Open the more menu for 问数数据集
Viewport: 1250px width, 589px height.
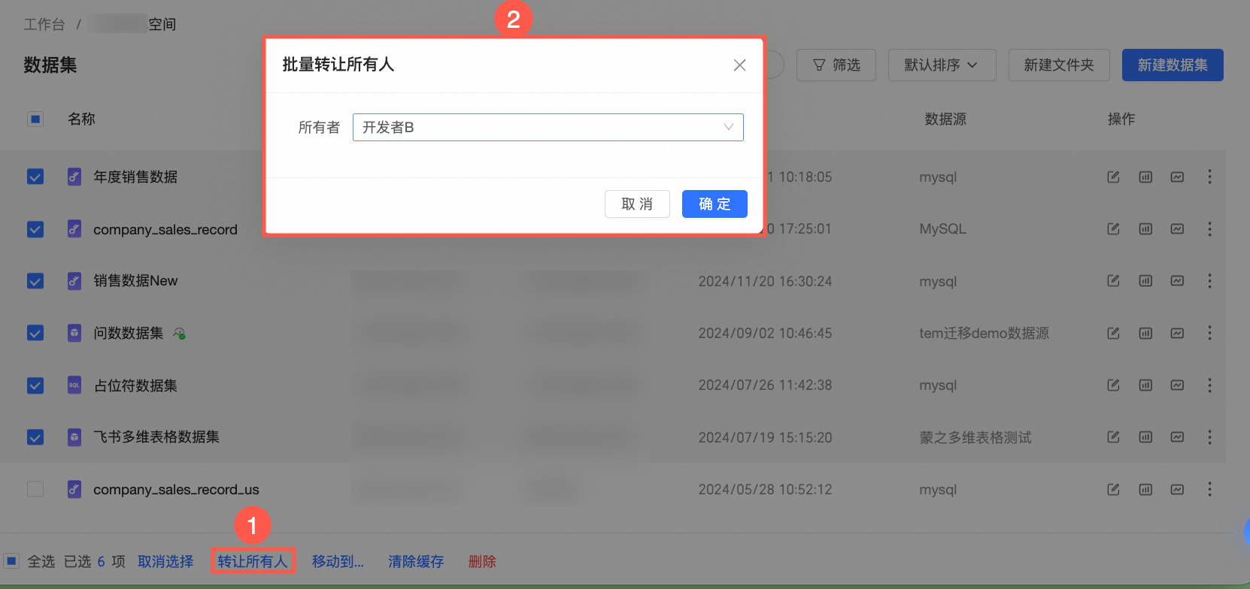(x=1209, y=333)
